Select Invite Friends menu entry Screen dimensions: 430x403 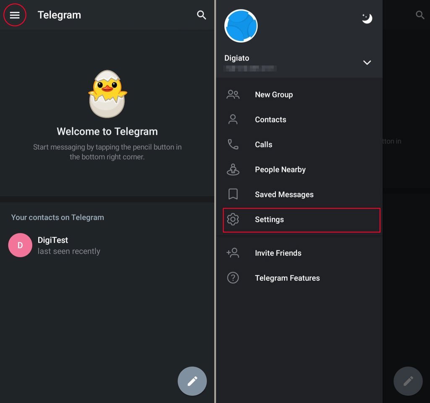pyautogui.click(x=299, y=253)
